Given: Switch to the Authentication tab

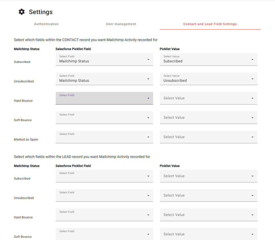Looking at the screenshot, I should 46,24.
